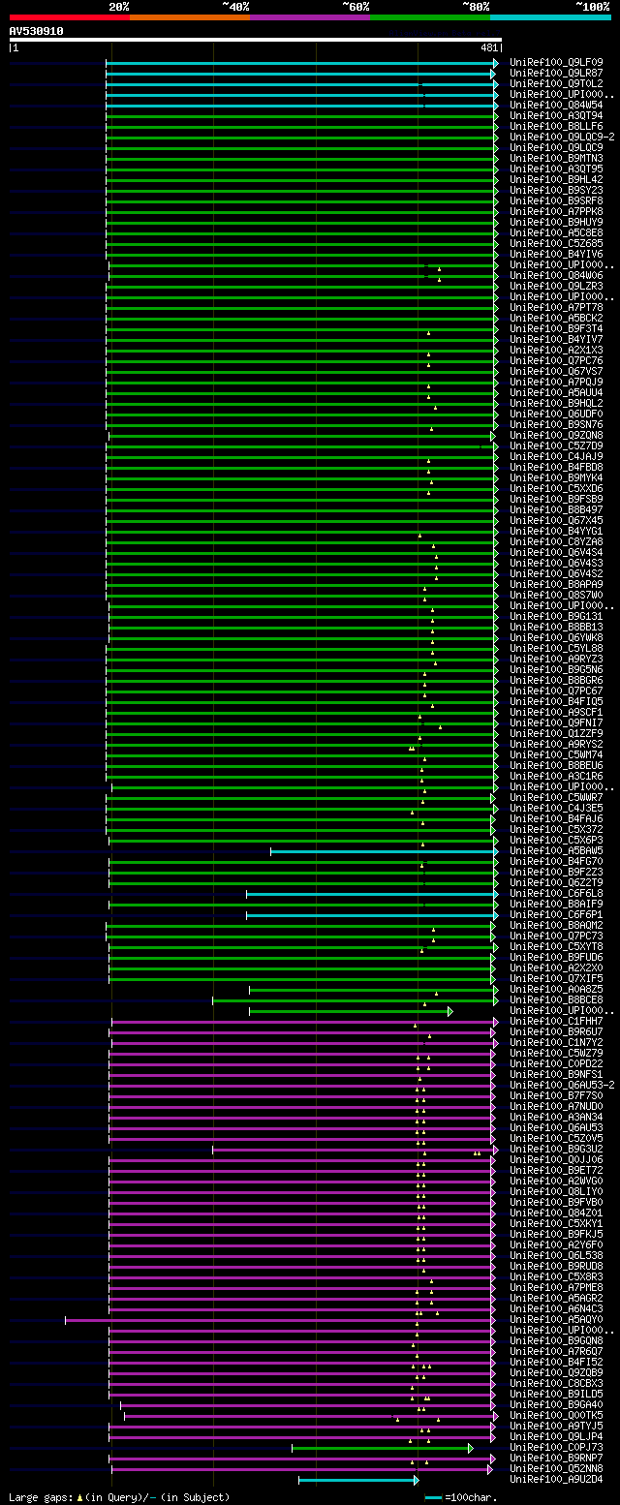The width and height of the screenshot is (620, 1505).
Task: Select hit label UniRef100_B8BCE8
Action: point(556,999)
